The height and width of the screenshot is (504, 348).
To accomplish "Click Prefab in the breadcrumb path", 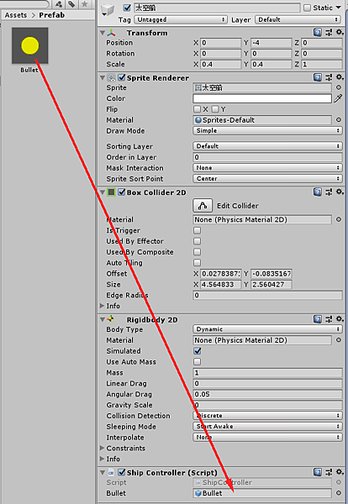I will click(x=52, y=15).
